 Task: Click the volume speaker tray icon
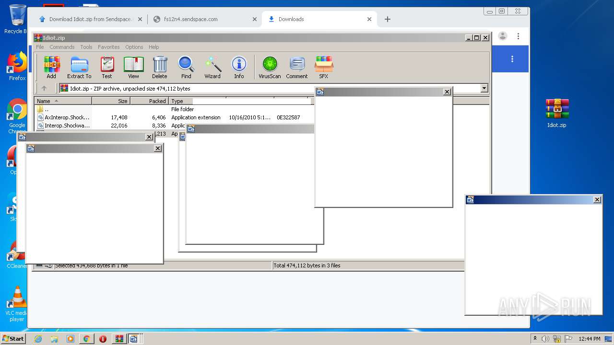[x=545, y=339]
